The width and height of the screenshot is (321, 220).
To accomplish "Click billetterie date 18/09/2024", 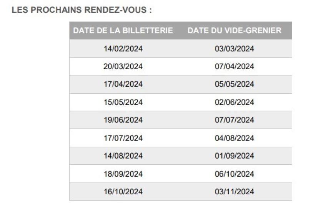I will (x=123, y=174).
